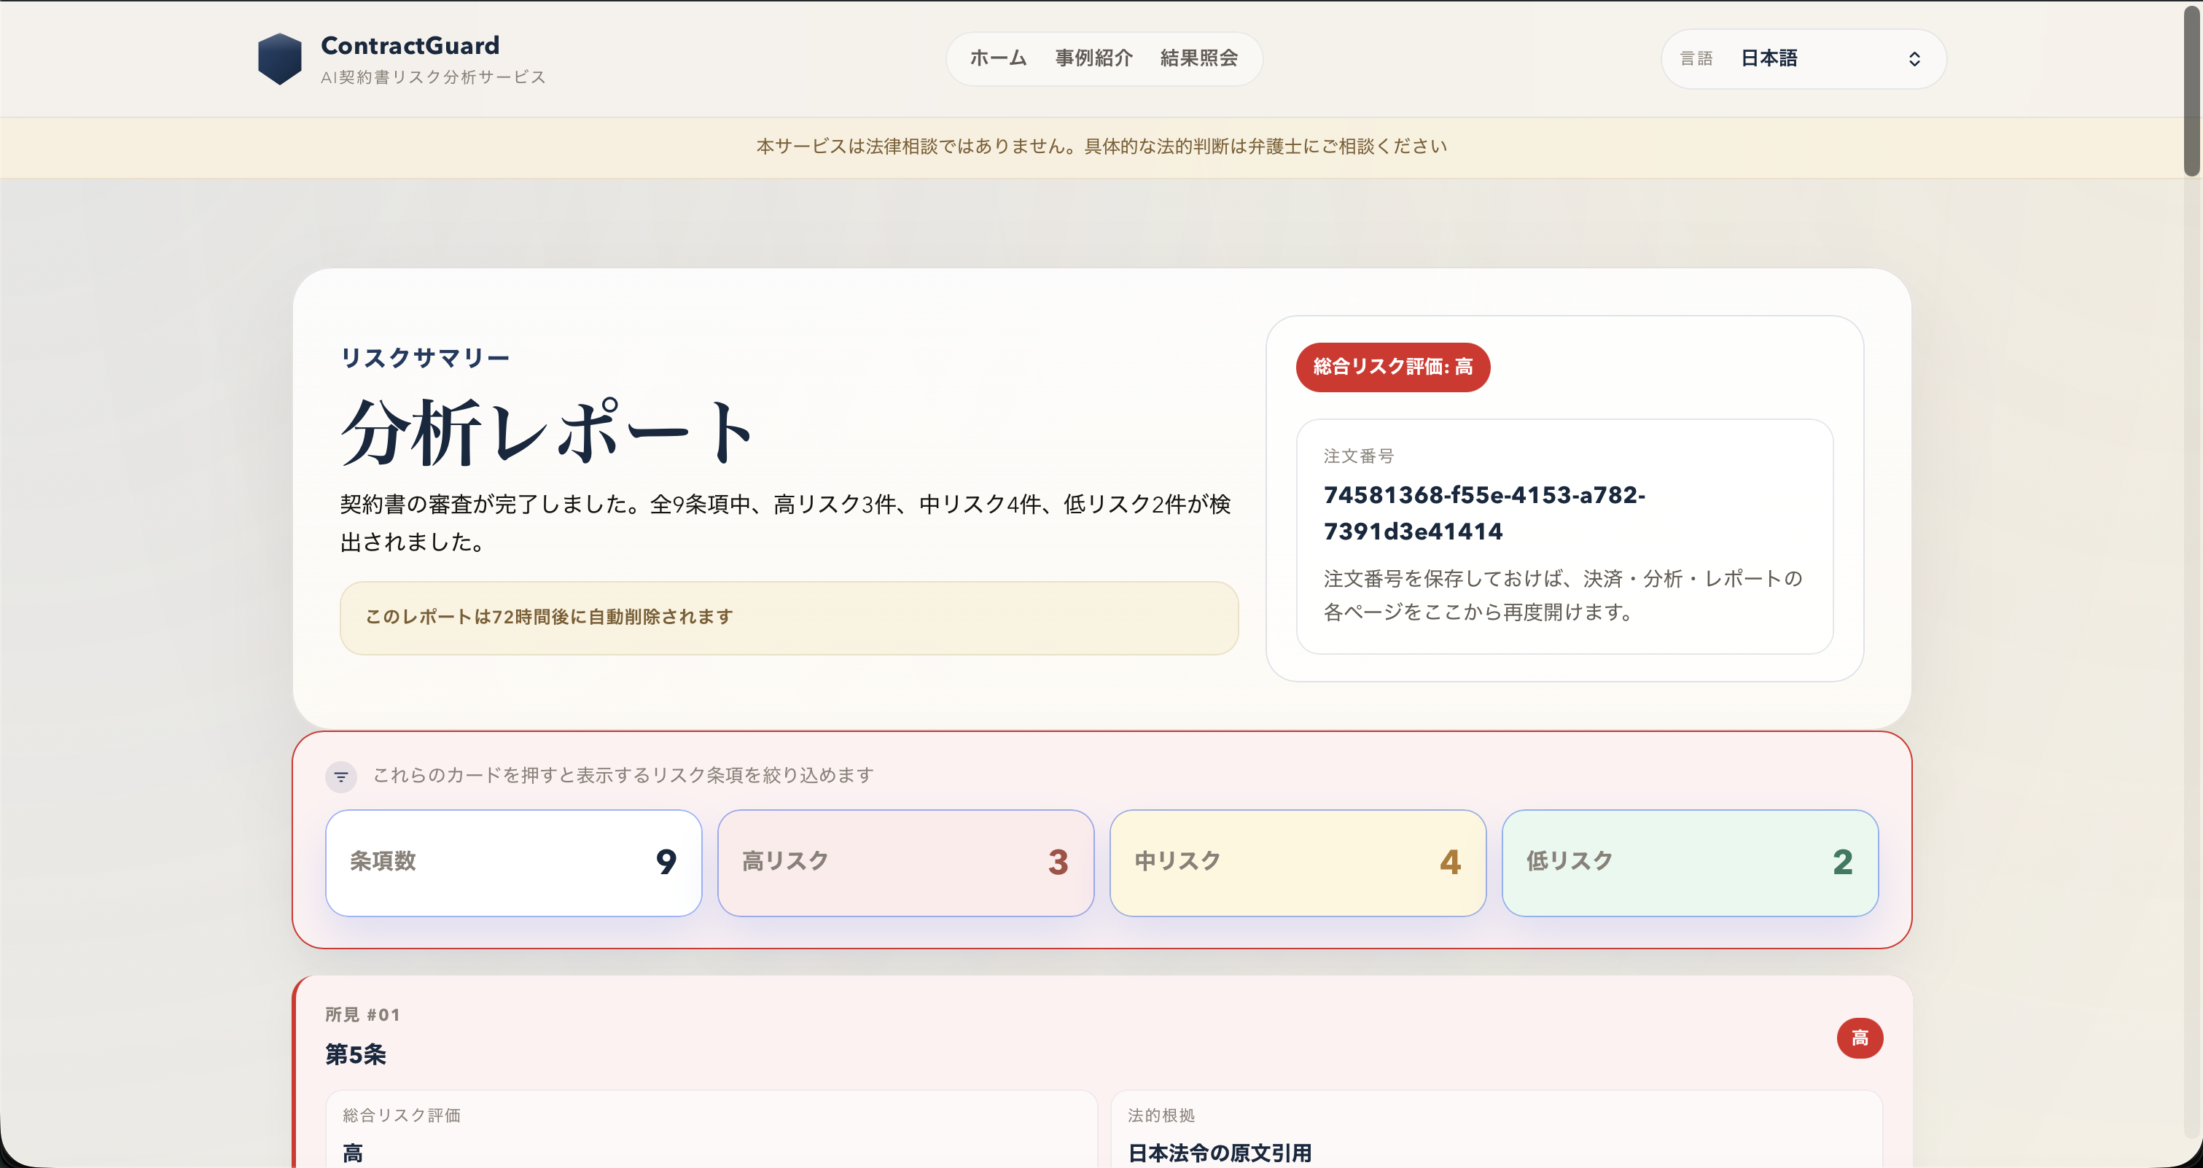
Task: Click the 第5条 finding heading
Action: coord(355,1055)
